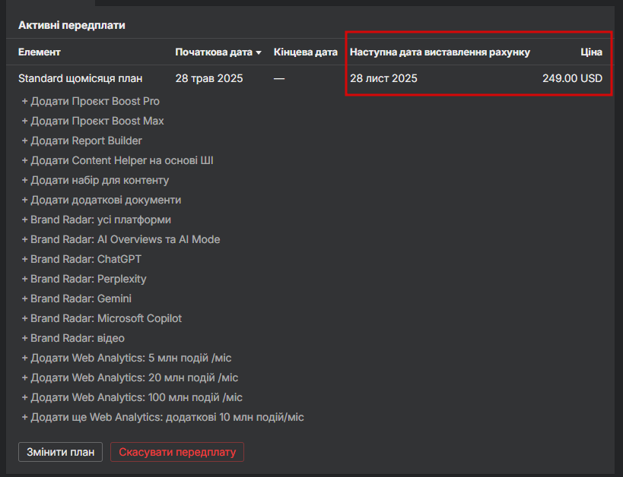Add Brand Radar: Microsoft Copilot
Image resolution: width=623 pixels, height=477 pixels.
tap(102, 318)
